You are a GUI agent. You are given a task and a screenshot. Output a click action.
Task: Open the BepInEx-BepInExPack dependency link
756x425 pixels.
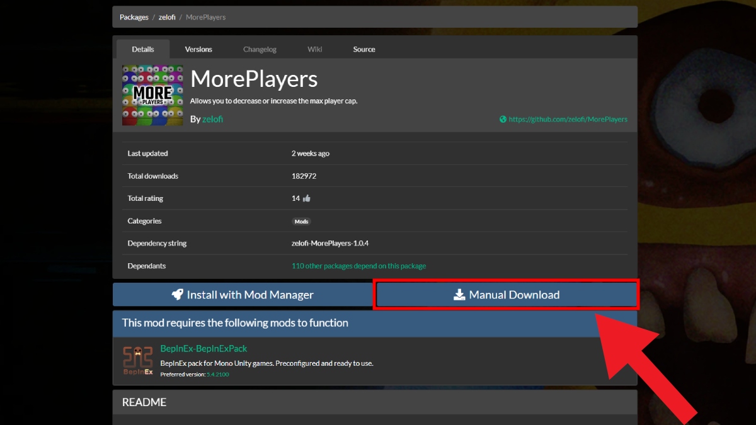[203, 348]
